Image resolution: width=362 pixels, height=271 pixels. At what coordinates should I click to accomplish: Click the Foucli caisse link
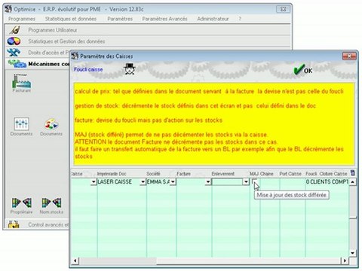pyautogui.click(x=88, y=69)
